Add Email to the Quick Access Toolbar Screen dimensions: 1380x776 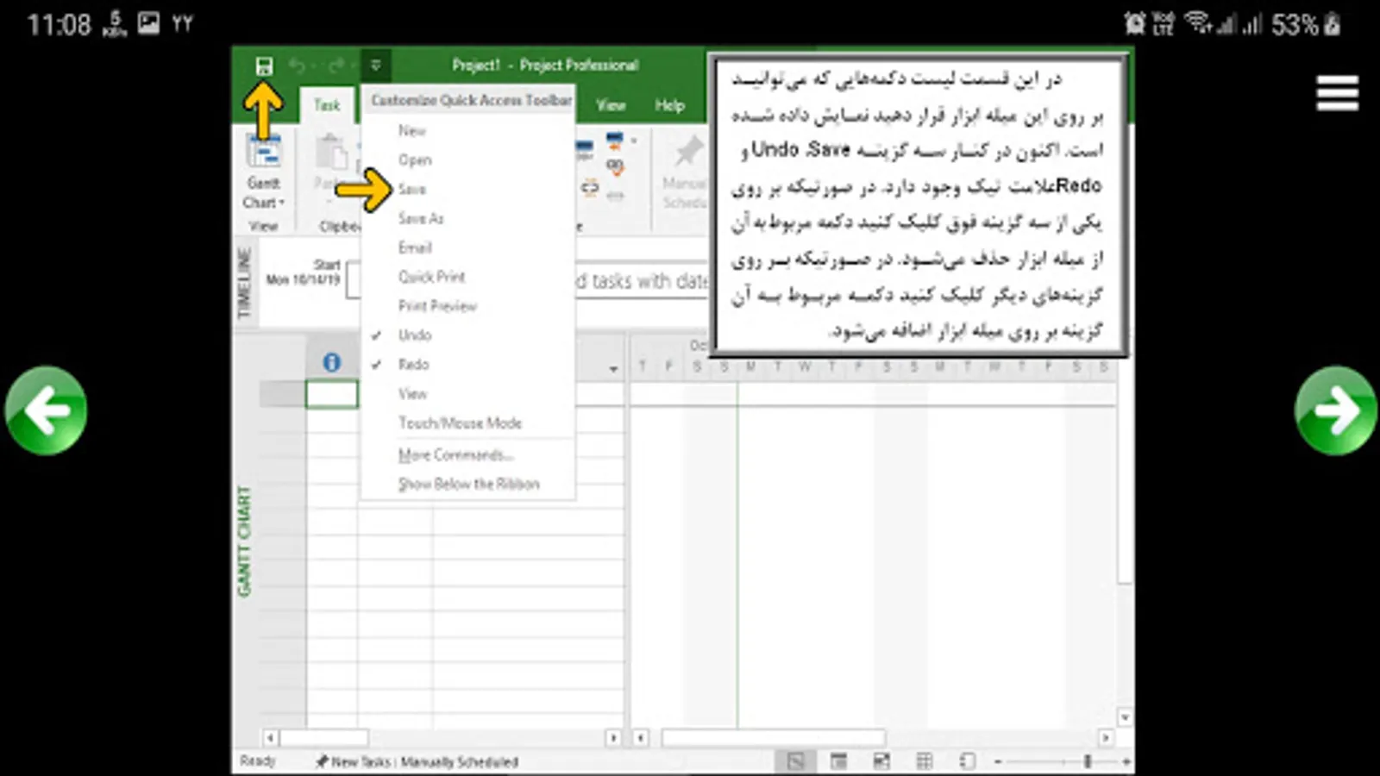click(415, 248)
